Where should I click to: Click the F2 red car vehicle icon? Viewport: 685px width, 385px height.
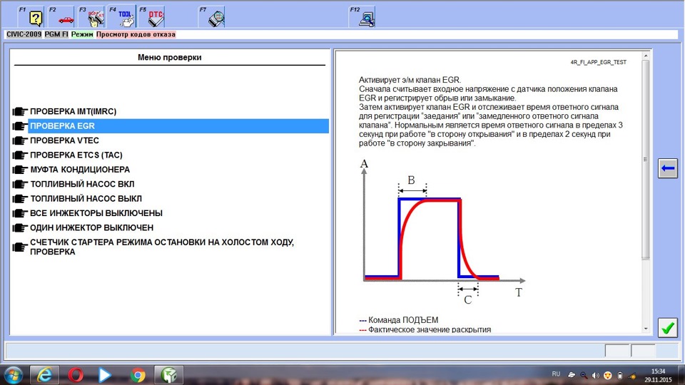pyautogui.click(x=61, y=17)
